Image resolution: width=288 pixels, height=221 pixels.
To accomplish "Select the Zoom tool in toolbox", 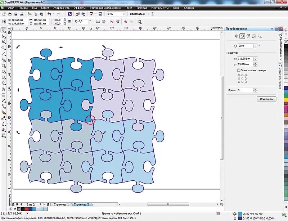I will click(x=3, y=48).
